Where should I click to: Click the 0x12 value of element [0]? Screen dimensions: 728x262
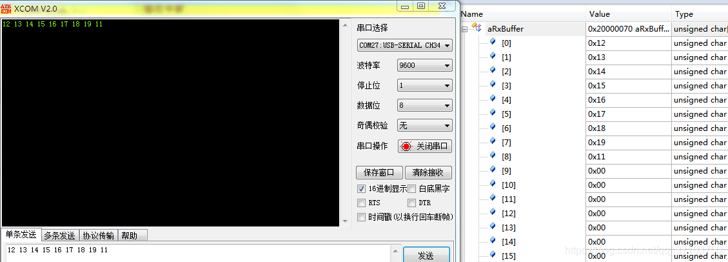628,43
